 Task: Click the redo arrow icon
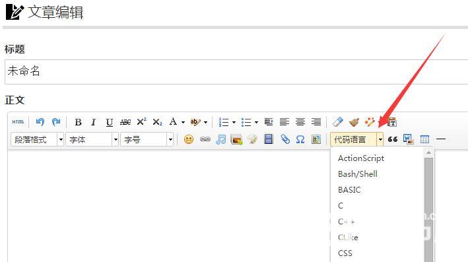click(x=56, y=121)
